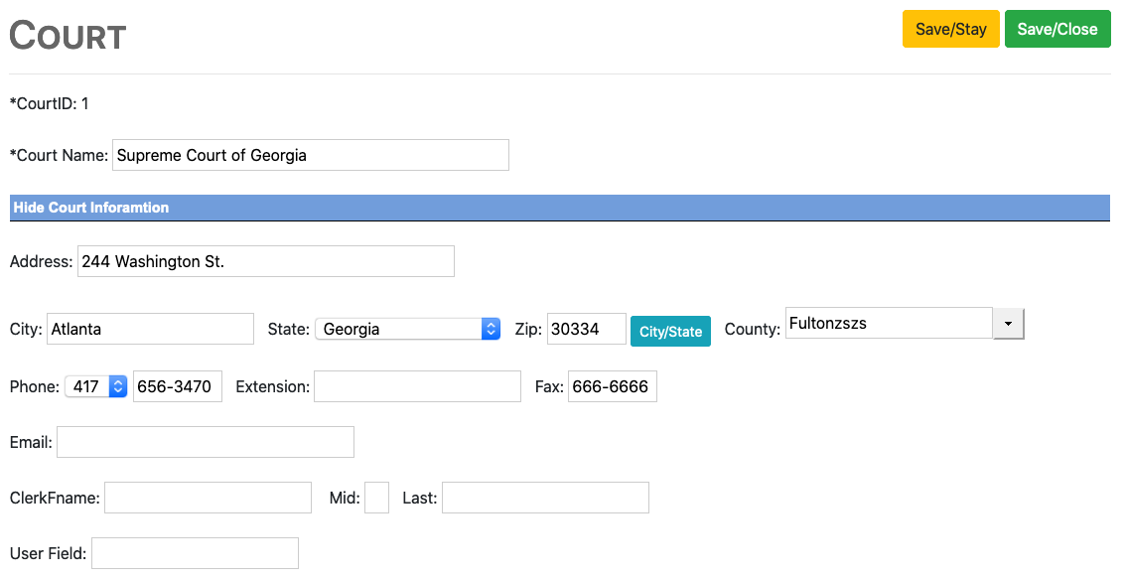Image resolution: width=1126 pixels, height=581 pixels.
Task: Focus the Address text field
Action: (265, 261)
